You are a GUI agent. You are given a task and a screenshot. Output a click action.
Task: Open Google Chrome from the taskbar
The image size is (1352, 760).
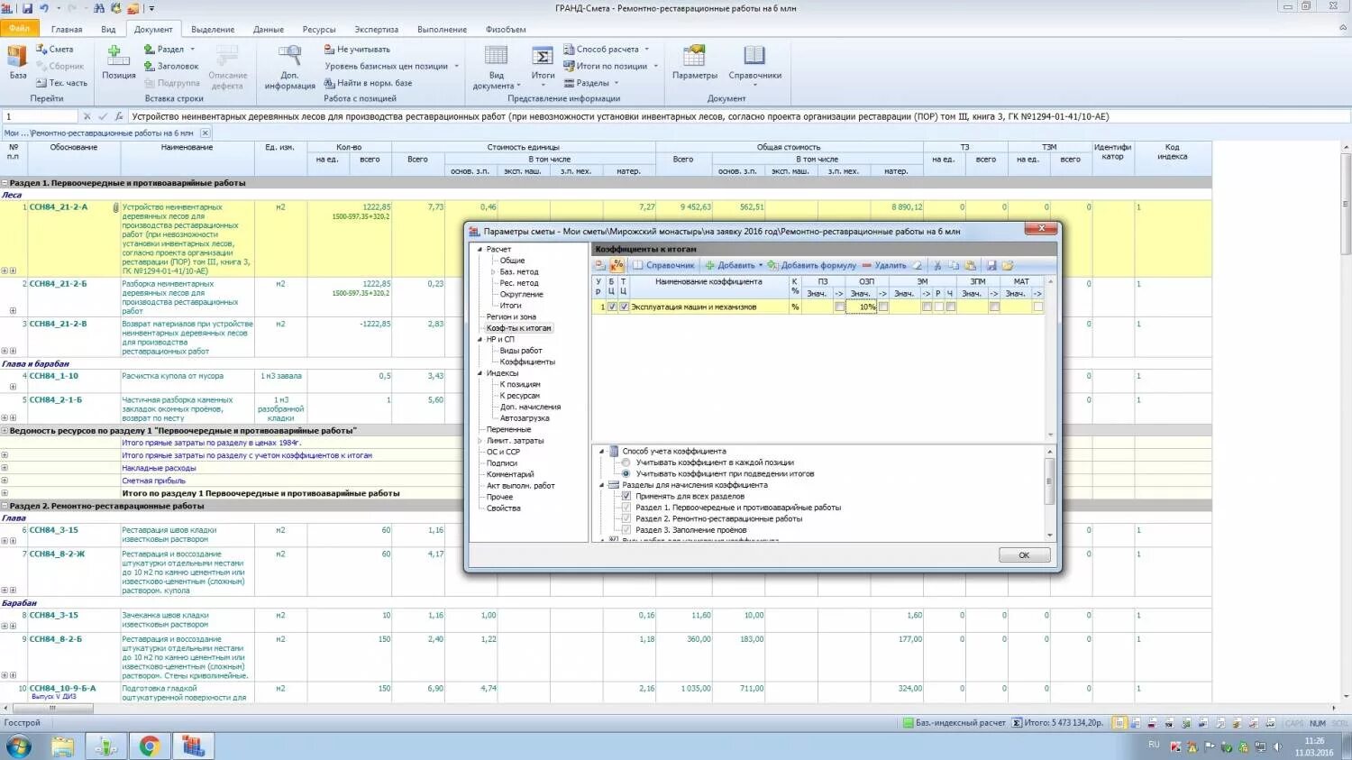150,746
